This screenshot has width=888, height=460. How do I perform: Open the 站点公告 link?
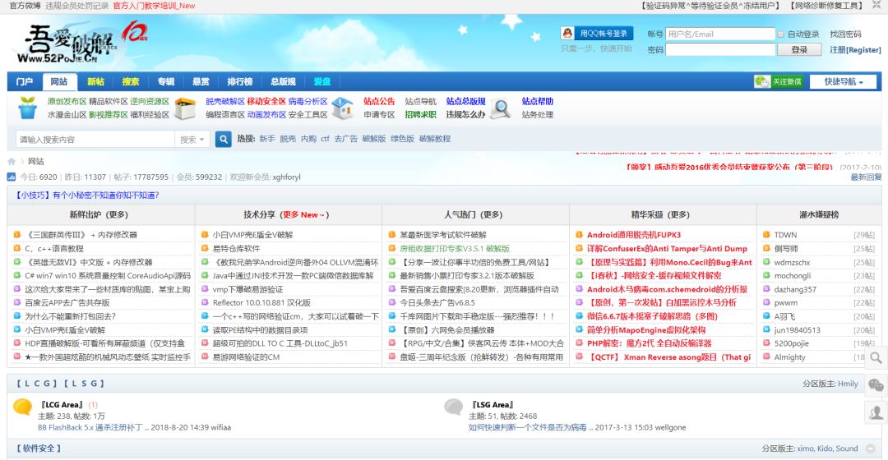(379, 101)
